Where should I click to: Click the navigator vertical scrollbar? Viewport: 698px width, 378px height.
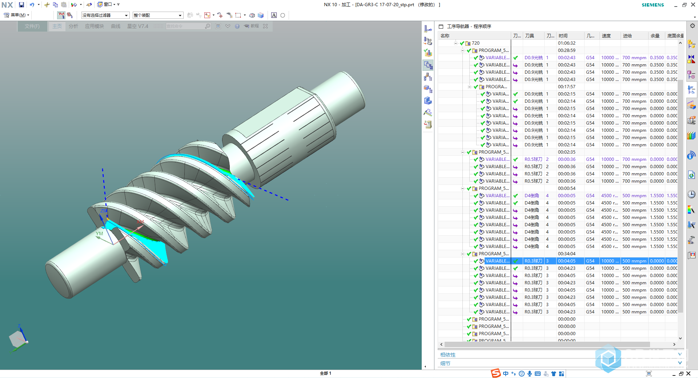[680, 196]
